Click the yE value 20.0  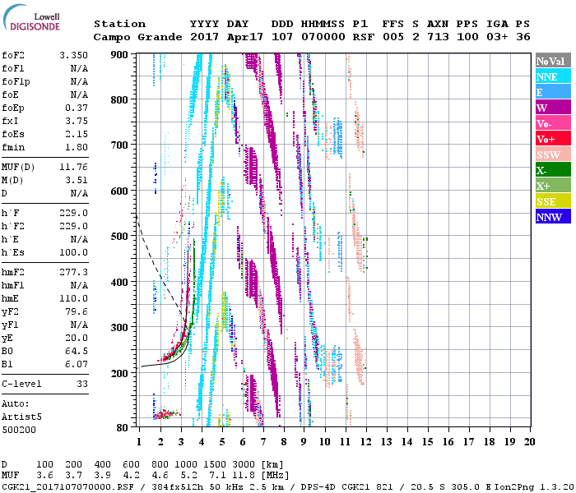point(77,339)
